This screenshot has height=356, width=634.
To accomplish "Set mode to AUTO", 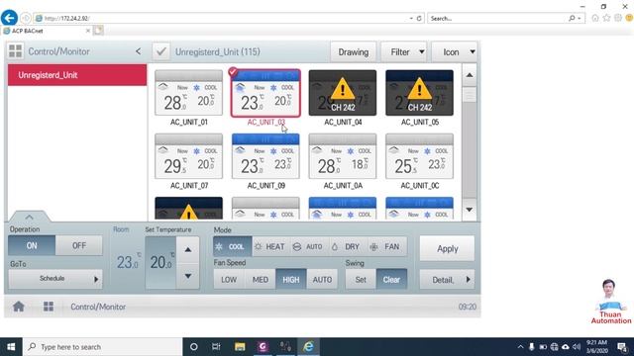I will pyautogui.click(x=309, y=246).
